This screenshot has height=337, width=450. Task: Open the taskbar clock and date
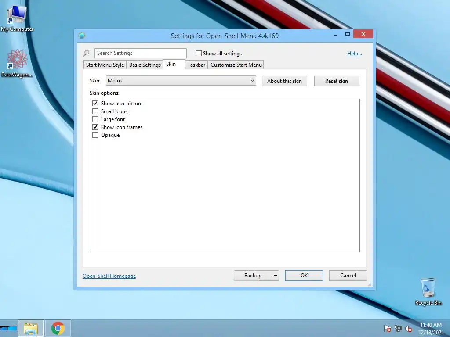(431, 329)
